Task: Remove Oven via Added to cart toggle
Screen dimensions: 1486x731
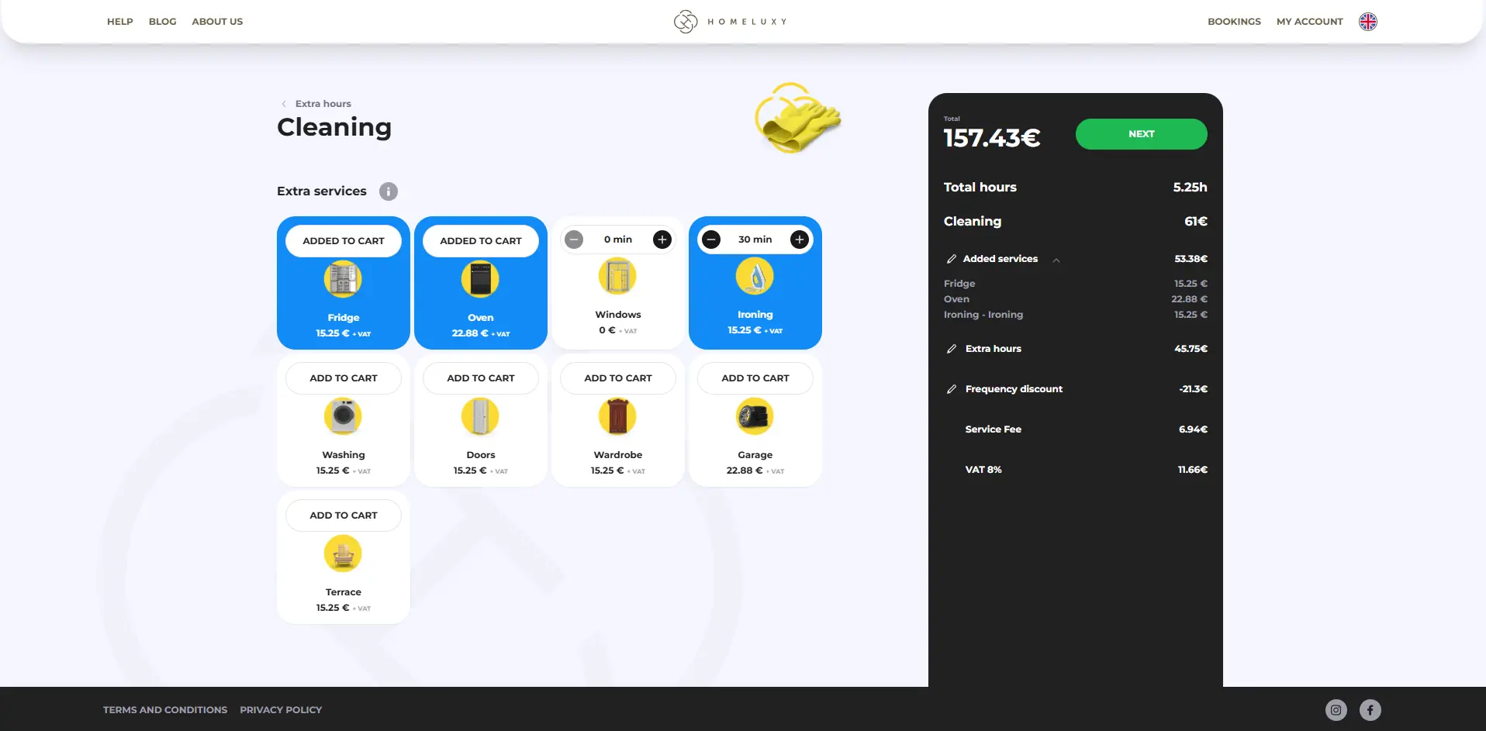Action: point(481,241)
